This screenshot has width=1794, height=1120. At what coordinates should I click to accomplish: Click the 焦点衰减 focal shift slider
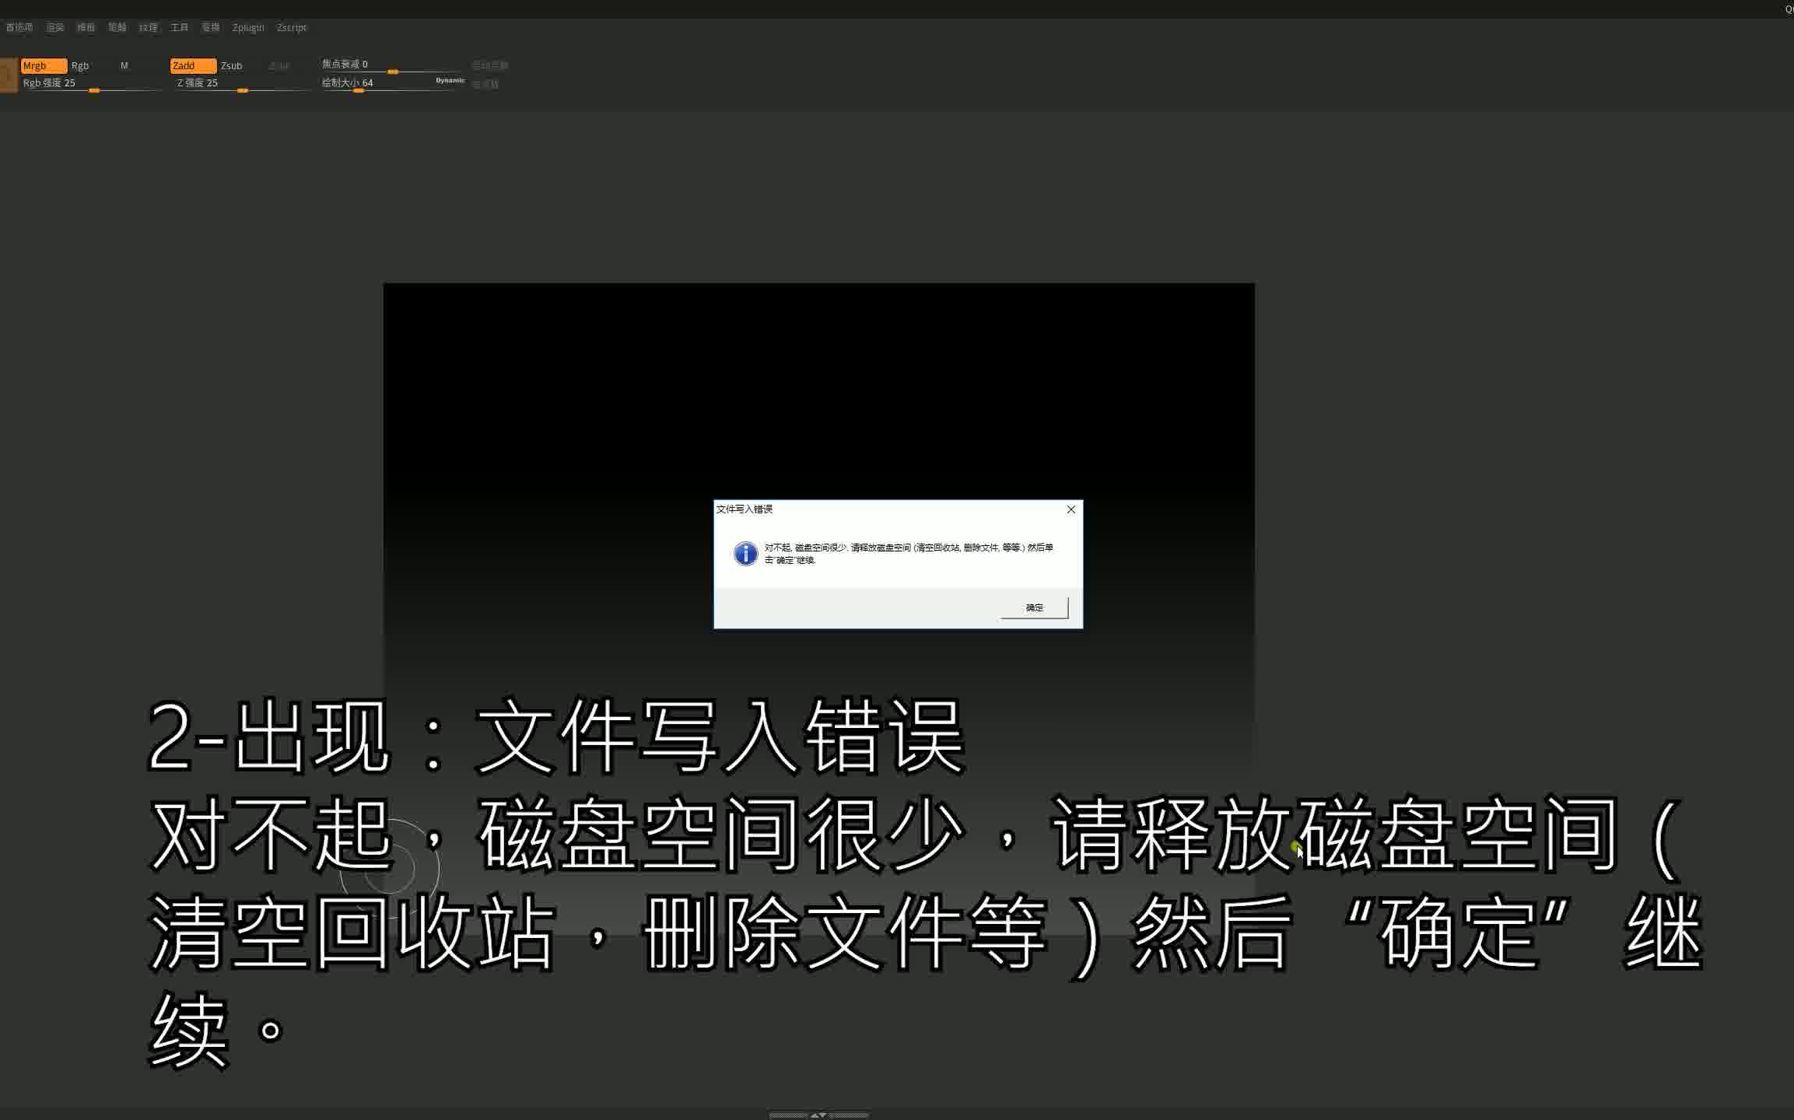[394, 72]
